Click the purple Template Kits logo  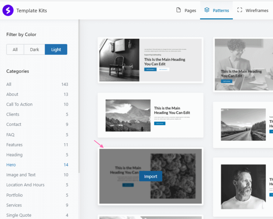(8, 10)
